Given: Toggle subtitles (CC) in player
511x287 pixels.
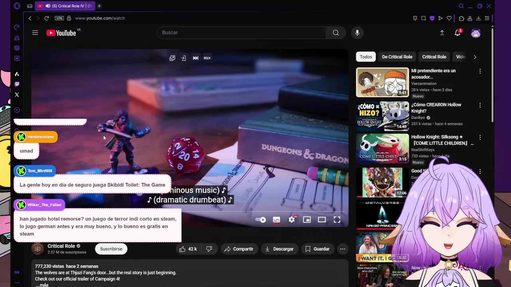Looking at the screenshot, I should [x=276, y=220].
